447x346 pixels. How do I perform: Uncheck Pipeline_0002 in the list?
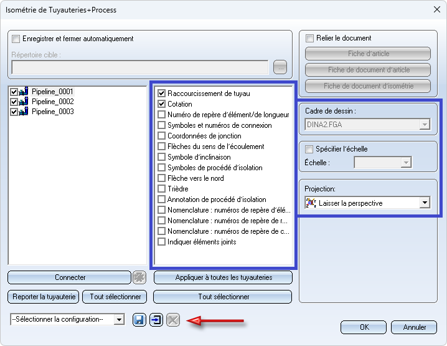14,102
